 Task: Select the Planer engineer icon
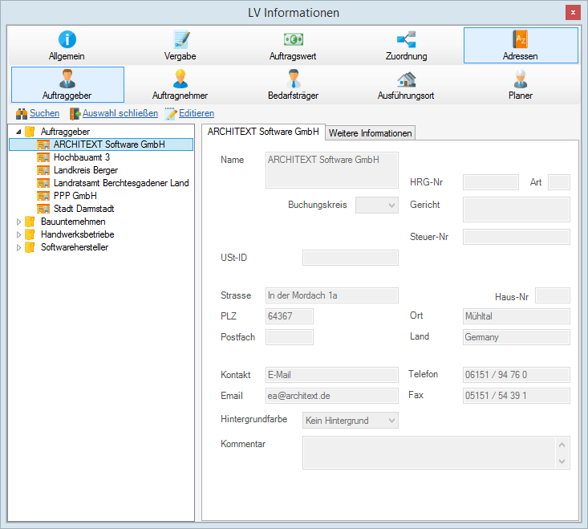coord(520,79)
